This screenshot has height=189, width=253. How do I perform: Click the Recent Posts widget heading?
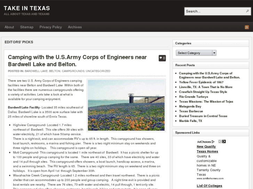(185, 65)
